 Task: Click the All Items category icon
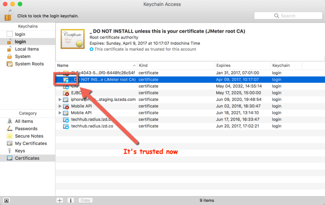pos(9,121)
